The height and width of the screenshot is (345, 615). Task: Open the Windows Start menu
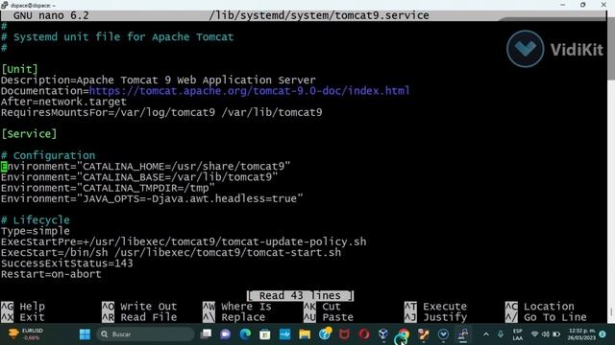(x=85, y=334)
